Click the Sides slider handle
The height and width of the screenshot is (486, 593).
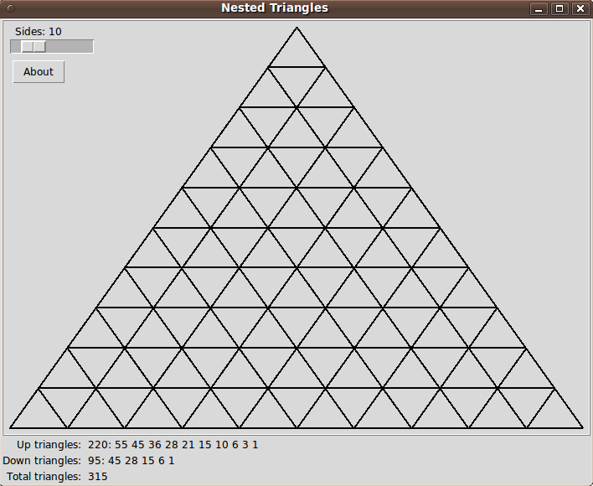tap(34, 47)
